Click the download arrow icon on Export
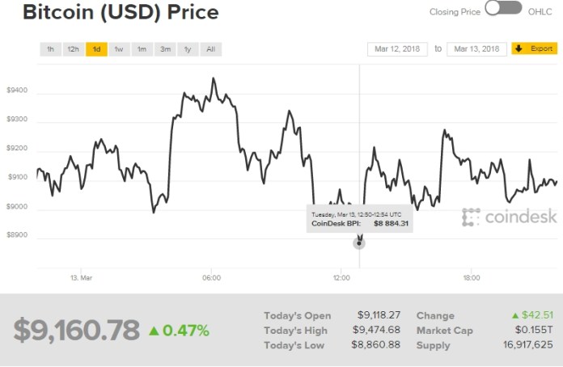The image size is (563, 367). point(519,49)
